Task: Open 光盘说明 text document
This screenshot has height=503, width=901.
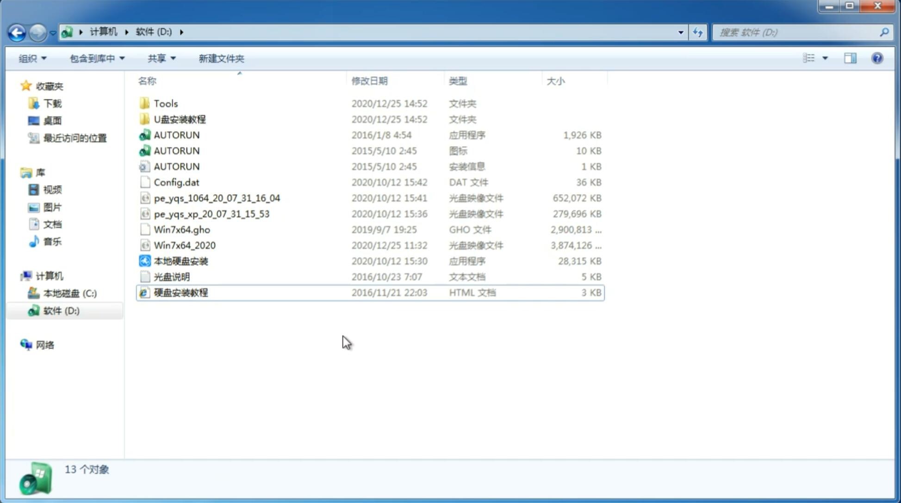Action: coord(171,277)
